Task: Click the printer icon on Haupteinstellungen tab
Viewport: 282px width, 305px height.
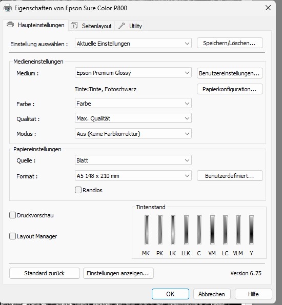Action: (10, 25)
